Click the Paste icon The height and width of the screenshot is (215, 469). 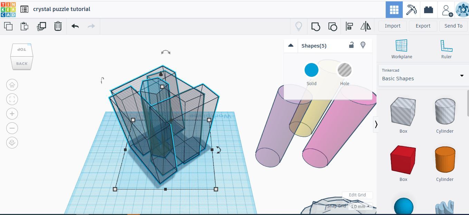point(24,26)
